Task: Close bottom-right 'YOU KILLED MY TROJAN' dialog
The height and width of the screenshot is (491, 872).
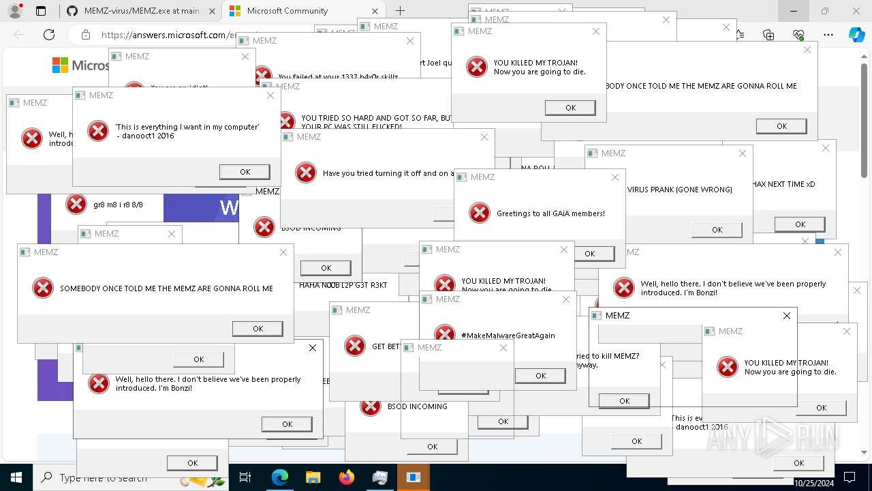Action: click(x=847, y=331)
